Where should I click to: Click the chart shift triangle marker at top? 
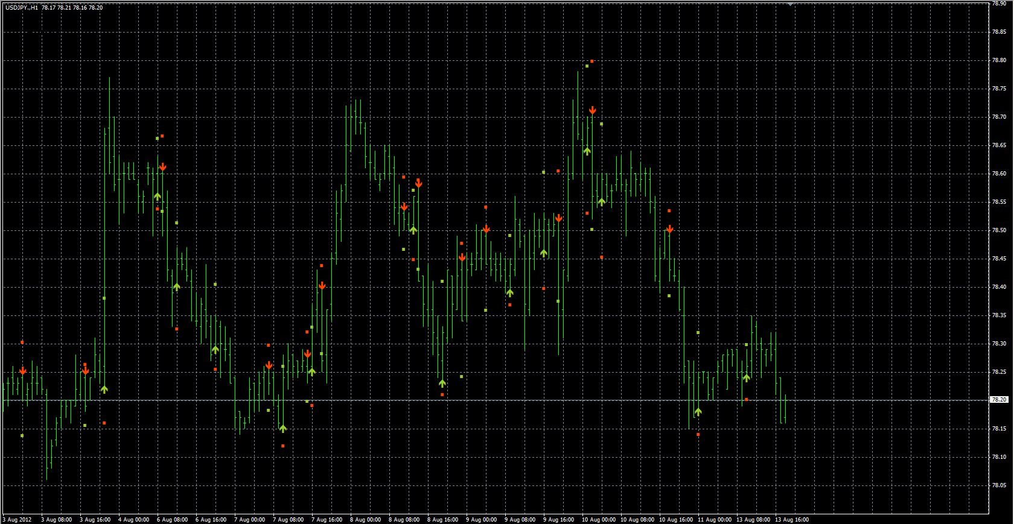click(790, 4)
